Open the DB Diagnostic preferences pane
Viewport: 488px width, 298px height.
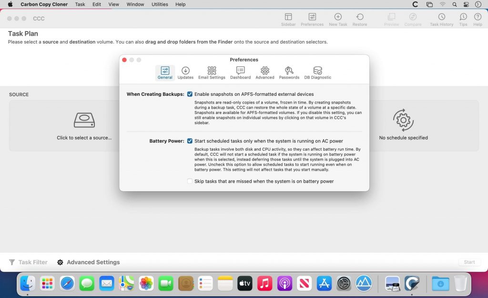[317, 72]
